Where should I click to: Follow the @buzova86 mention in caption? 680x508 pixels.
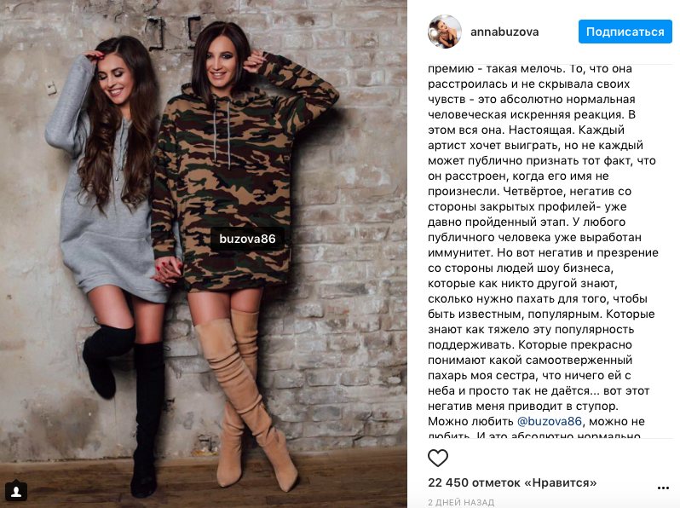click(x=550, y=421)
